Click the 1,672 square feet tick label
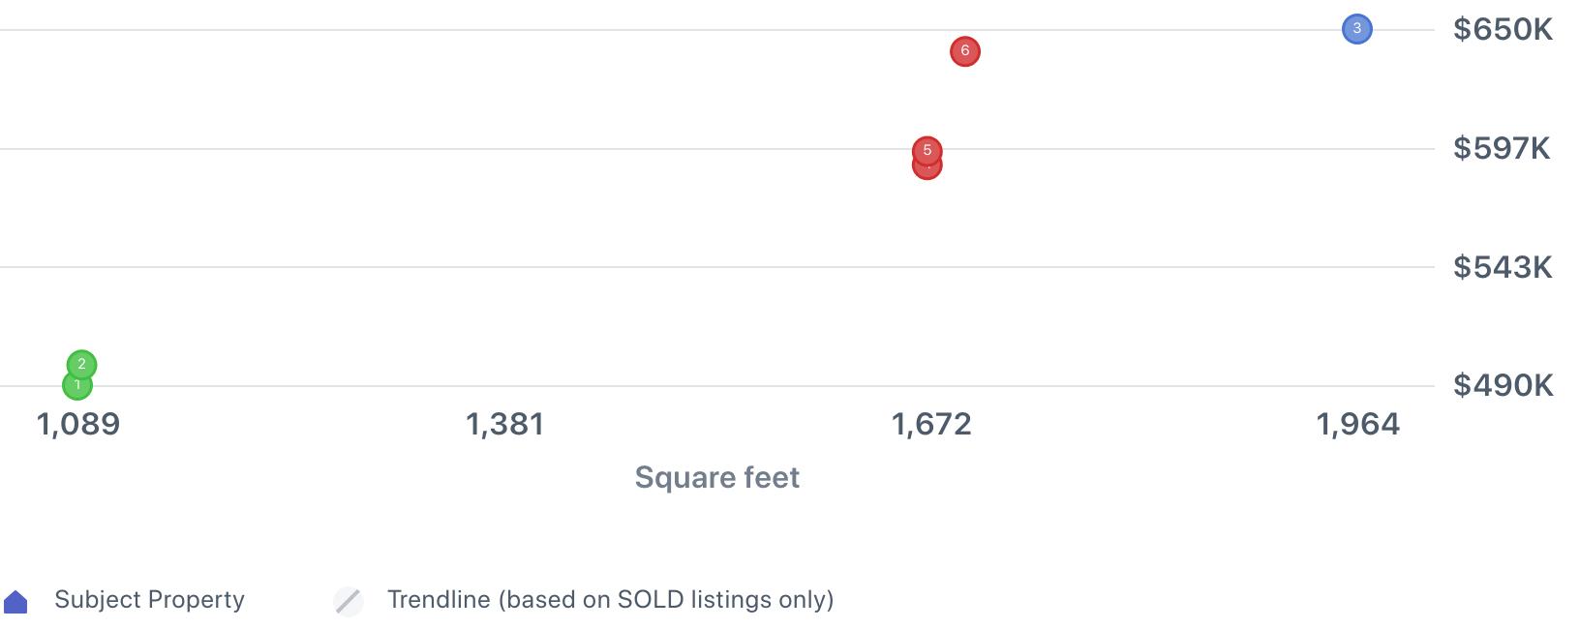 pos(930,424)
